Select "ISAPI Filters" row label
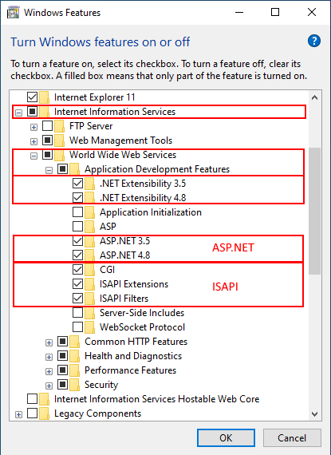Screen dimensions: 331x455 [124, 299]
